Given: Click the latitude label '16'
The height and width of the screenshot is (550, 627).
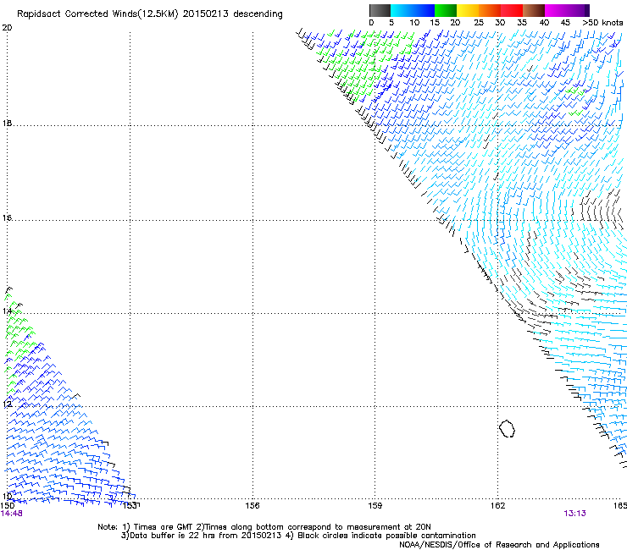Looking at the screenshot, I should pos(7,217).
